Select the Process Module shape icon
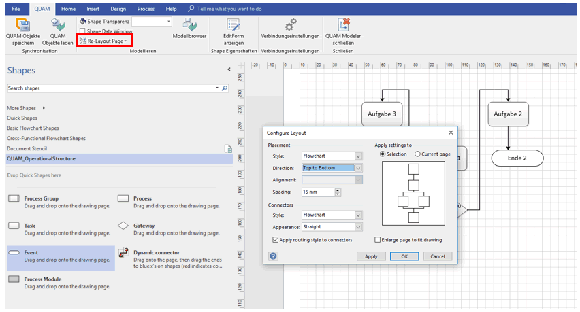Screen dimensions: 580x312 (14, 279)
